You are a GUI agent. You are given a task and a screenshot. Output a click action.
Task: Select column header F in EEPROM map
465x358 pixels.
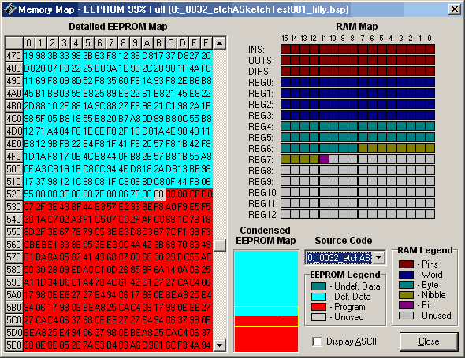(206, 43)
